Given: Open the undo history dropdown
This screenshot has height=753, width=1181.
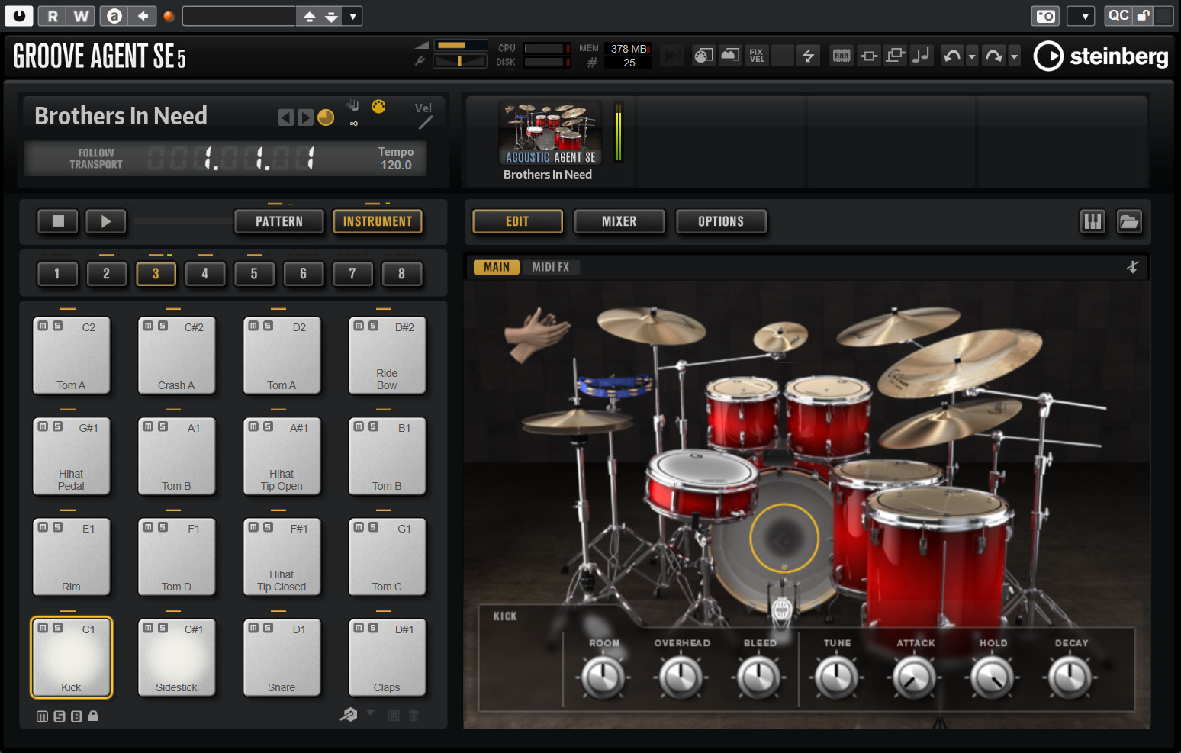Looking at the screenshot, I should coord(972,56).
